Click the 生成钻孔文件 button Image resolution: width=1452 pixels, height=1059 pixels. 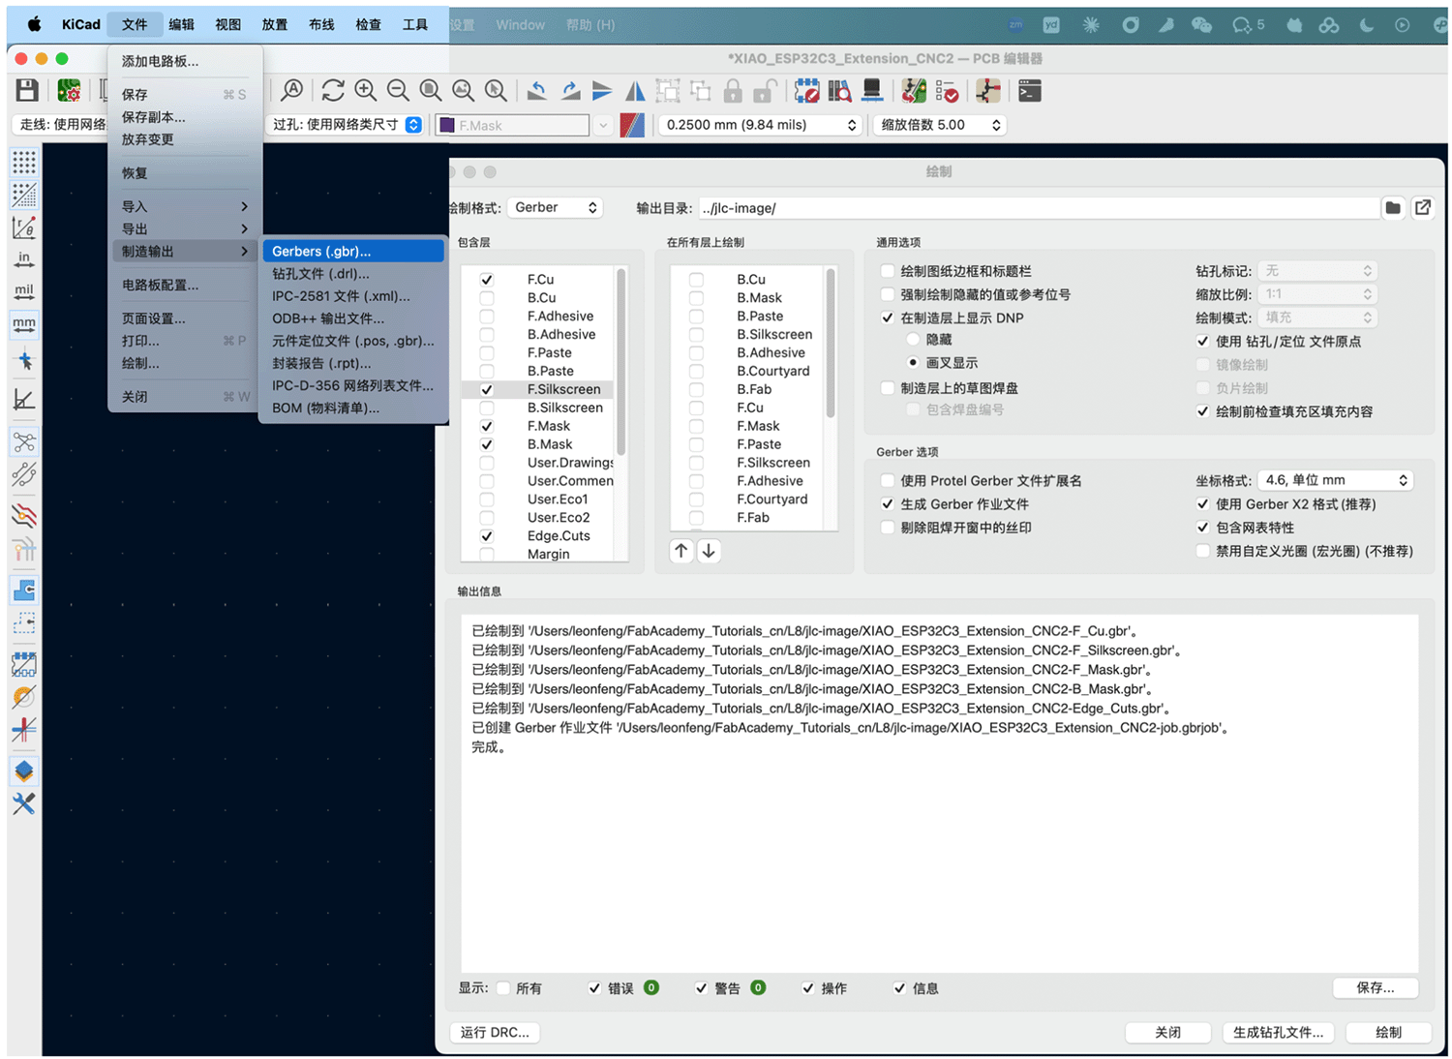(x=1278, y=1033)
